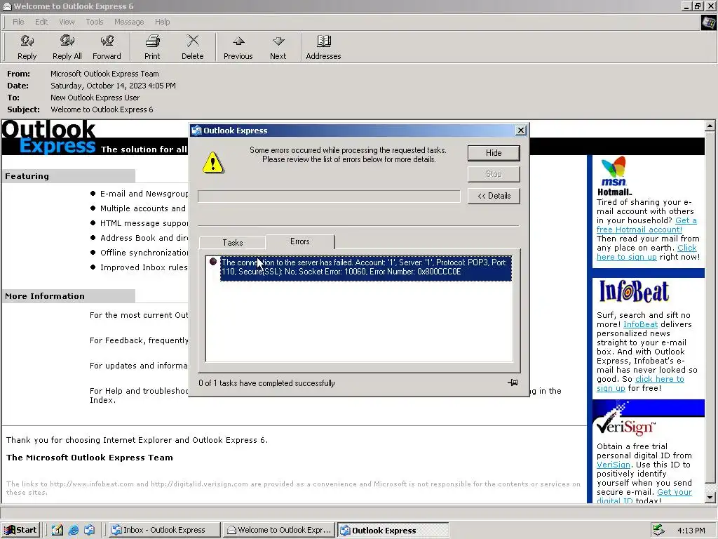The width and height of the screenshot is (718, 539).
Task: Click the Hide button
Action: (494, 153)
